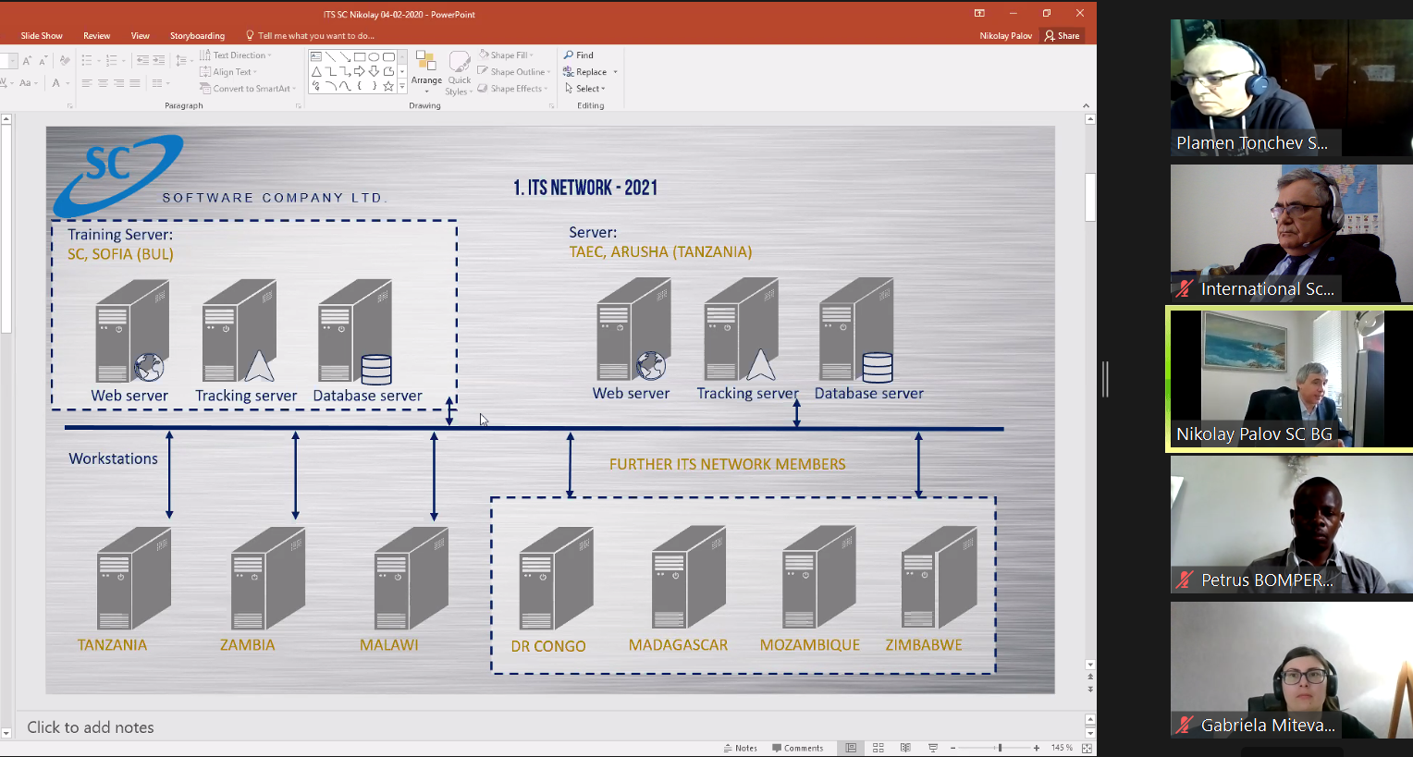Justify text in Paragraph group
Image resolution: width=1413 pixels, height=757 pixels.
135,83
